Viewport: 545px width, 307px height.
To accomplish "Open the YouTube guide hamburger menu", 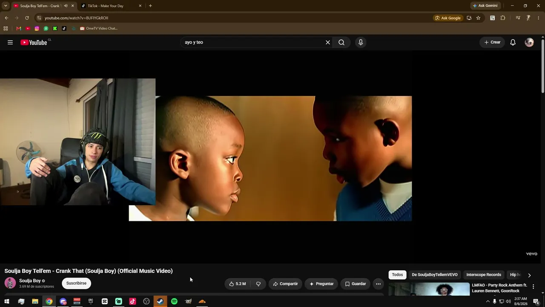I will [x=10, y=42].
